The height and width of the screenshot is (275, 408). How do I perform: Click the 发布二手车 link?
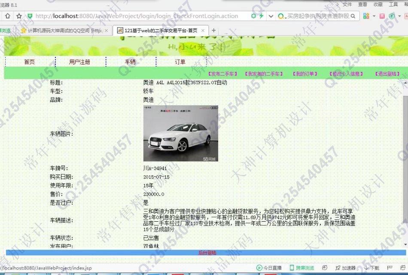point(222,74)
